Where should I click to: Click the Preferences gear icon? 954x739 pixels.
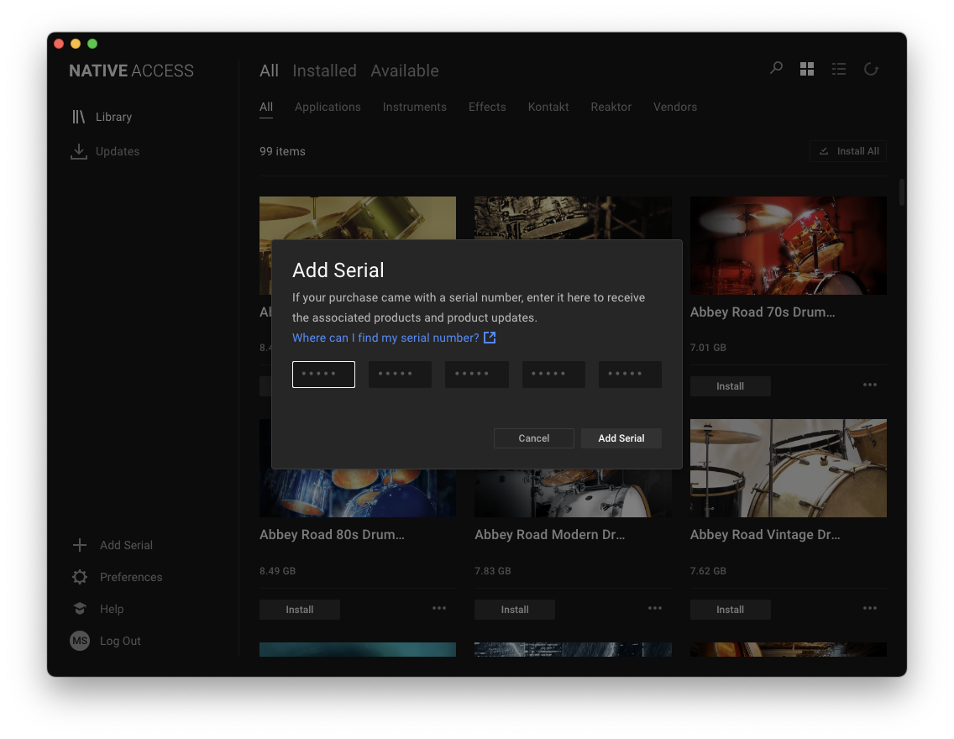click(x=80, y=577)
